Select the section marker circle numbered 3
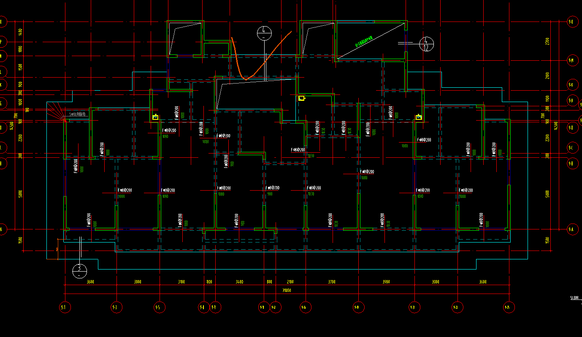The image size is (582, 337). [79, 270]
